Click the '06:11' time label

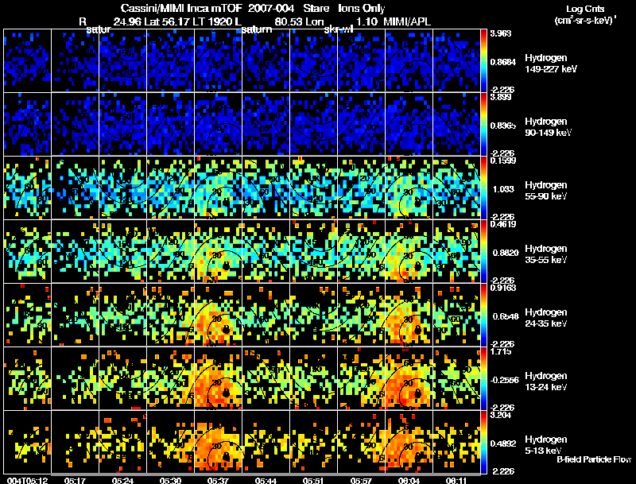point(456,481)
